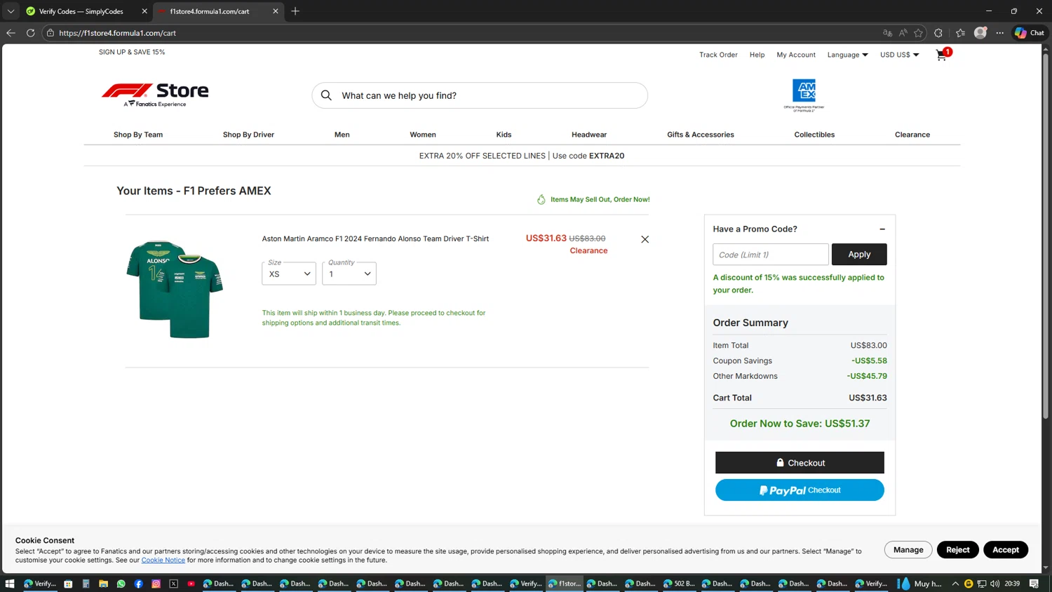This screenshot has height=592, width=1052.
Task: Click the PayPal Checkout button
Action: point(800,490)
